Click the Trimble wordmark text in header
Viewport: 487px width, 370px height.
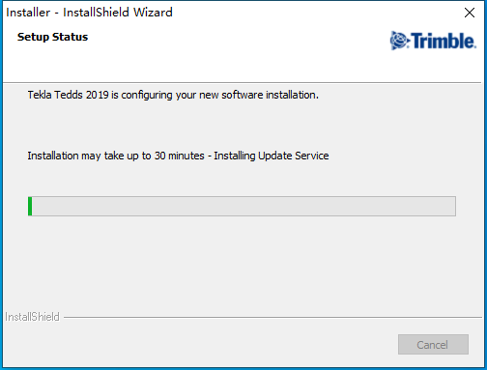pos(444,41)
